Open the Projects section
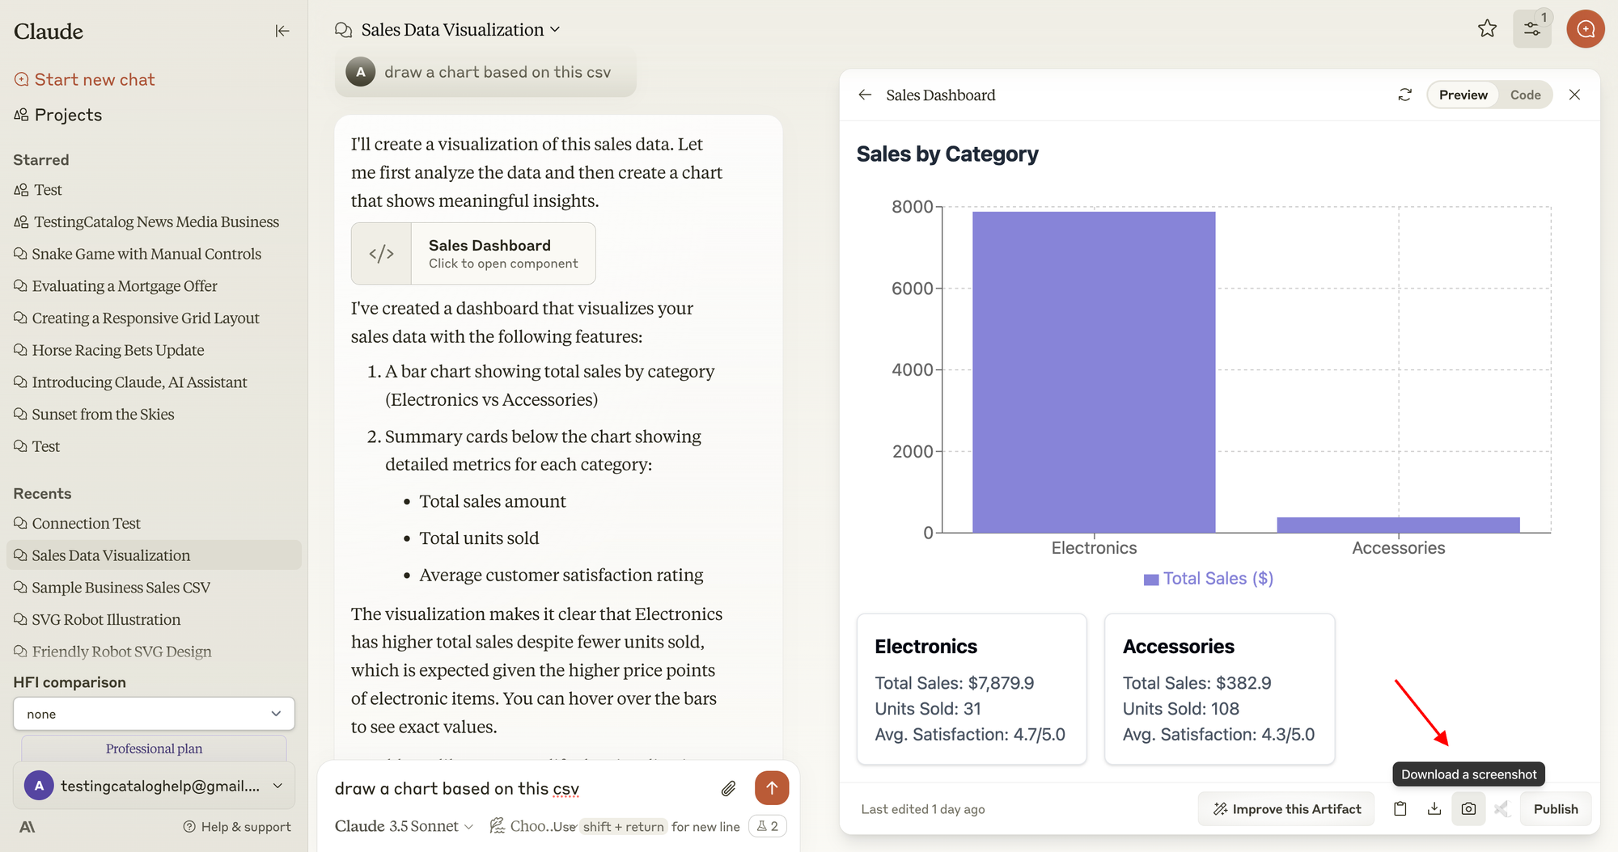The width and height of the screenshot is (1618, 852). 68,115
